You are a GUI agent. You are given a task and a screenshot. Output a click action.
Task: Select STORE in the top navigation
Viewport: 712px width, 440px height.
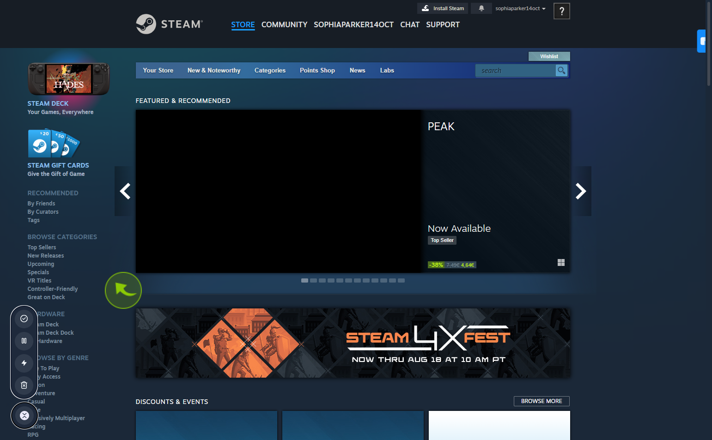243,24
